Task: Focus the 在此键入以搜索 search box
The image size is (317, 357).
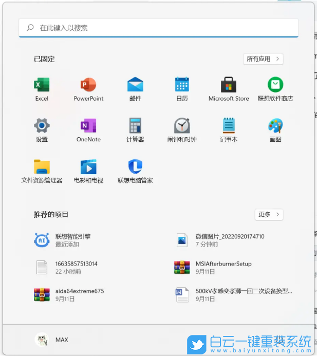Action: coord(158,28)
